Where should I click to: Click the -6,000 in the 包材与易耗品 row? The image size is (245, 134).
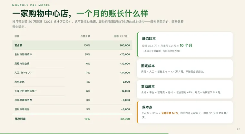(x=125, y=109)
